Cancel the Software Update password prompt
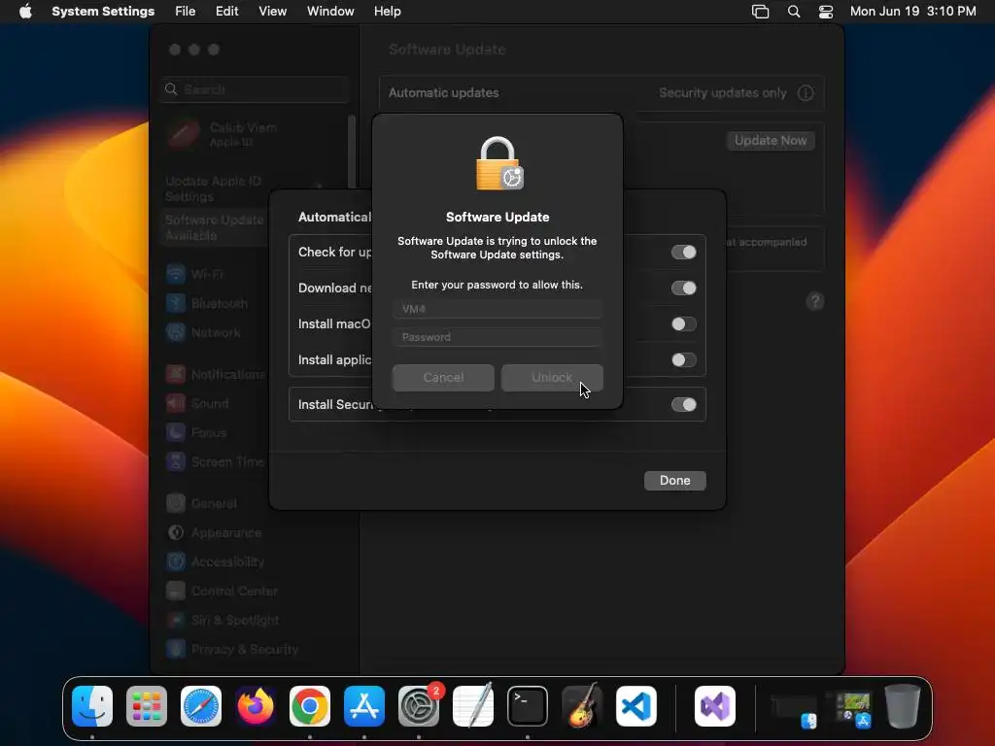995x746 pixels. tap(443, 378)
